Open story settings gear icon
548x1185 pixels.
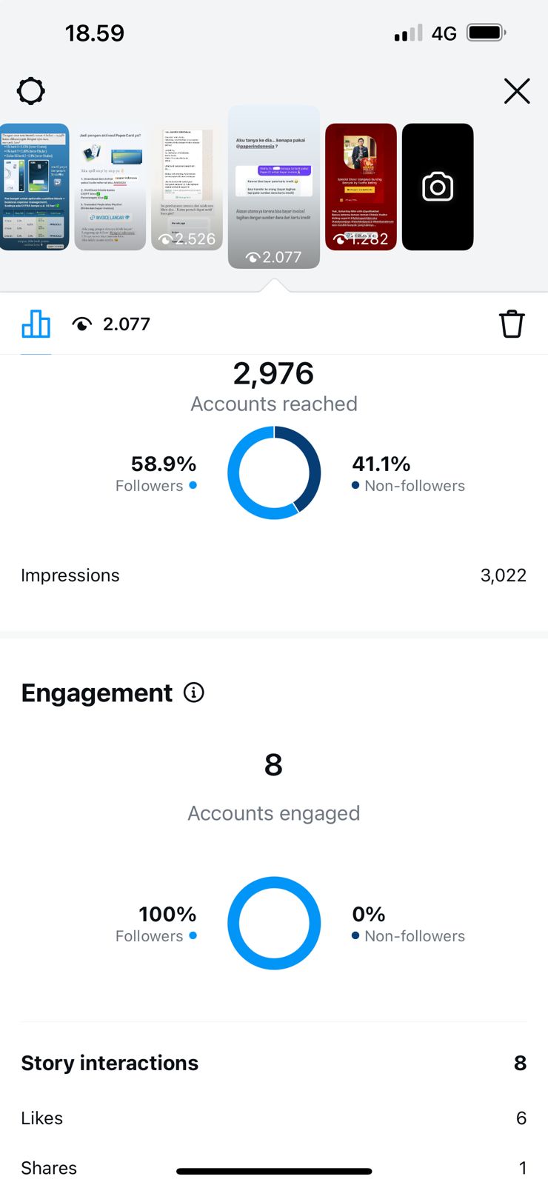[x=31, y=92]
